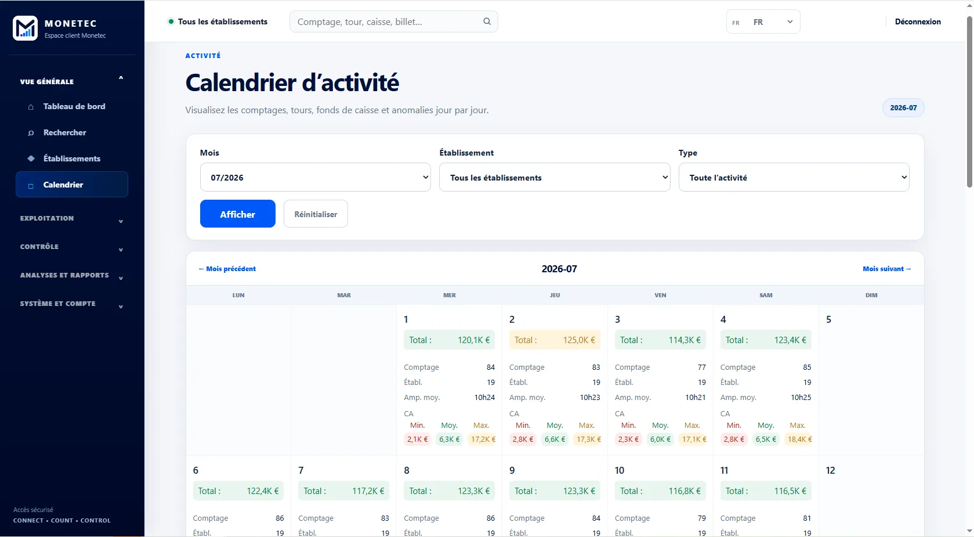Click the search magnifier icon
The height and width of the screenshot is (537, 974).
(487, 21)
